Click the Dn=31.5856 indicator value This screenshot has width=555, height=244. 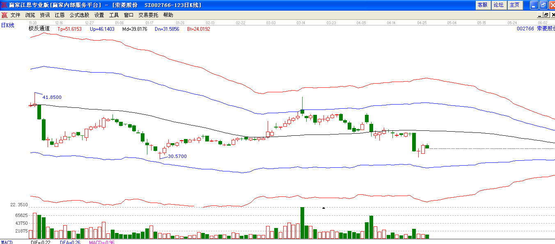[x=167, y=29]
